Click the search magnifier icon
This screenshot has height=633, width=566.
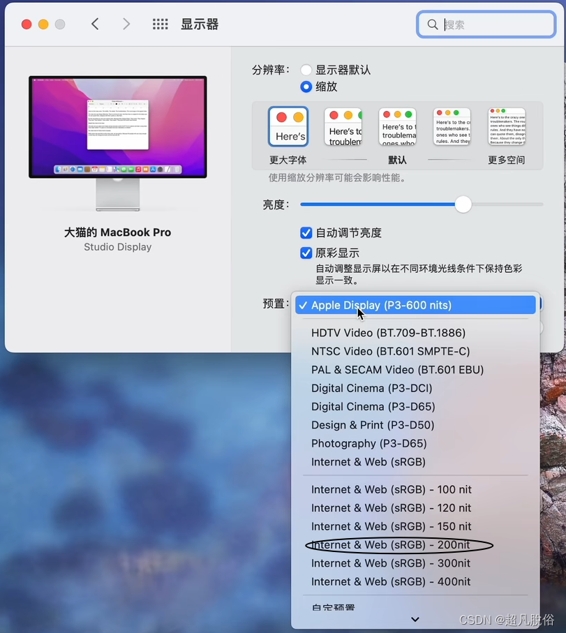(433, 24)
